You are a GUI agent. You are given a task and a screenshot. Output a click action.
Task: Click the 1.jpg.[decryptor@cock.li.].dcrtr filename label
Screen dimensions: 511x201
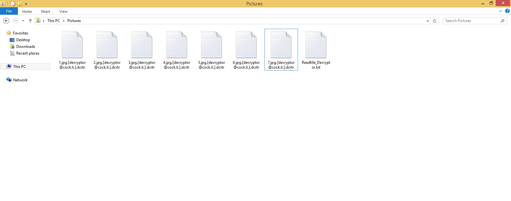coord(72,65)
